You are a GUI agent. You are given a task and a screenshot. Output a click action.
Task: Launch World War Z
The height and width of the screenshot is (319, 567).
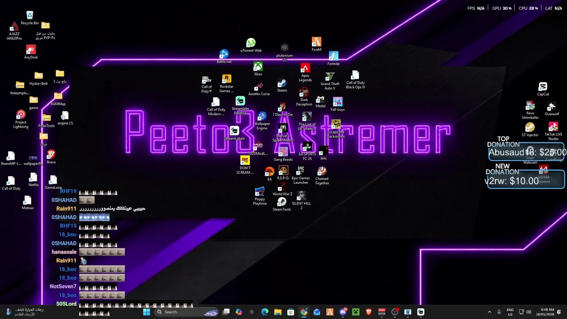[282, 189]
